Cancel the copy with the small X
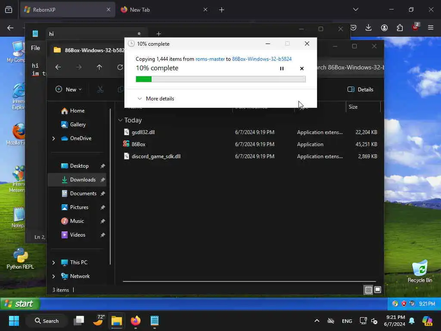441x331 pixels. (302, 69)
